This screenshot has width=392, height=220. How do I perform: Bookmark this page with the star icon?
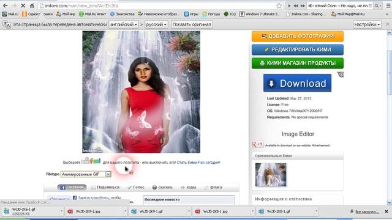[x=279, y=5]
